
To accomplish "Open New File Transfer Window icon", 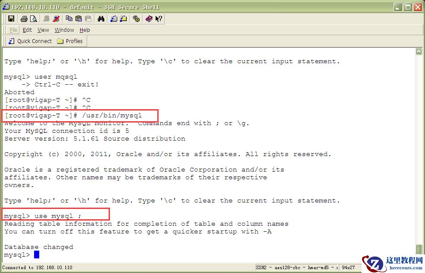I will (x=123, y=18).
